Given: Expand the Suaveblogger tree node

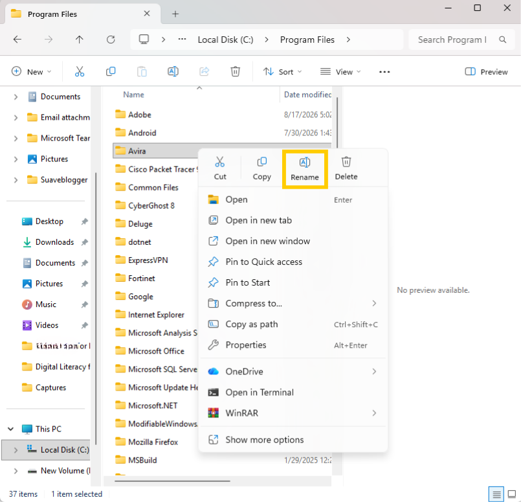Looking at the screenshot, I should [x=16, y=180].
